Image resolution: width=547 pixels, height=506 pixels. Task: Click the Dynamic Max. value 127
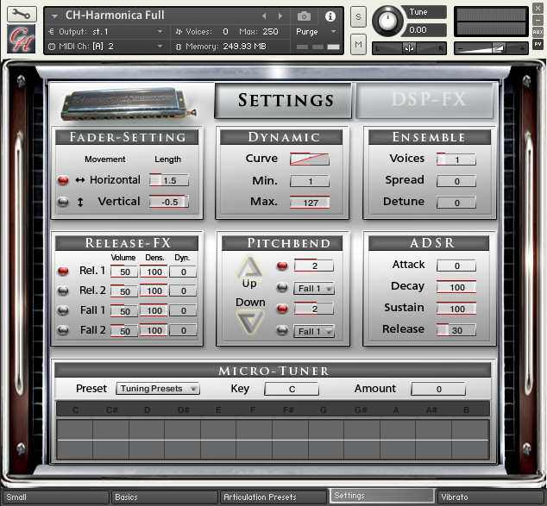tap(310, 203)
